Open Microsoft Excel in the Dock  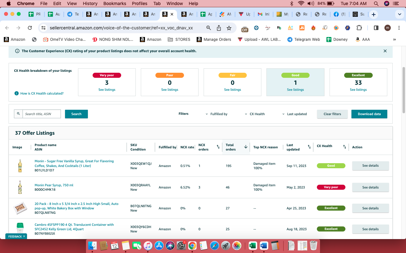[x=252, y=246]
